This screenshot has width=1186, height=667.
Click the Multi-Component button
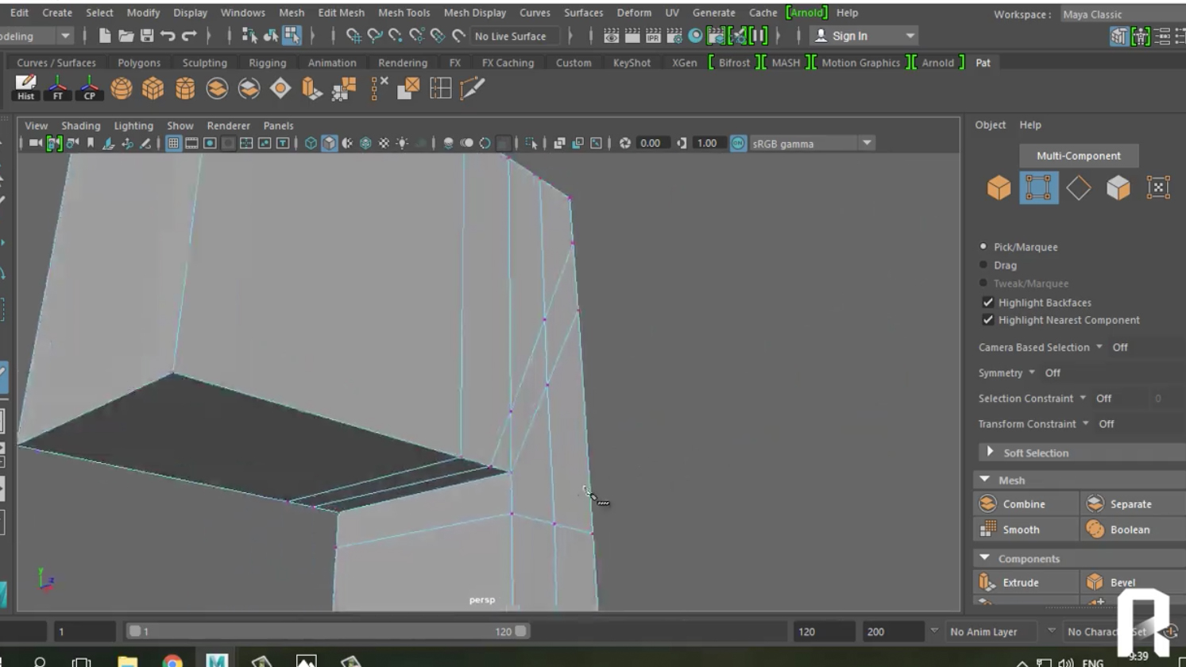coord(1078,156)
